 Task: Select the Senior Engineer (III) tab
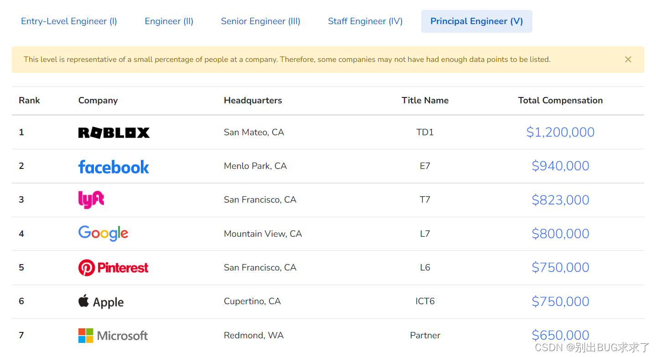pyautogui.click(x=261, y=21)
